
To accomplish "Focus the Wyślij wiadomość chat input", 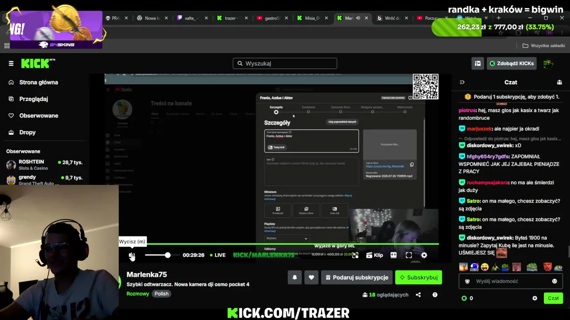I will (x=510, y=281).
